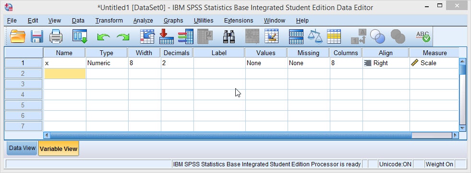Open Find with the binoculars icon
Screen dimensions: 471x173
click(x=229, y=36)
